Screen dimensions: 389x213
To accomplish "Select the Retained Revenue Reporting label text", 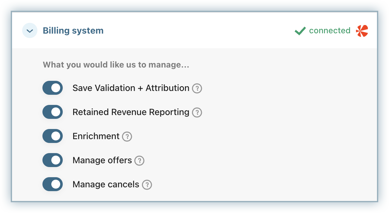I will [x=131, y=112].
